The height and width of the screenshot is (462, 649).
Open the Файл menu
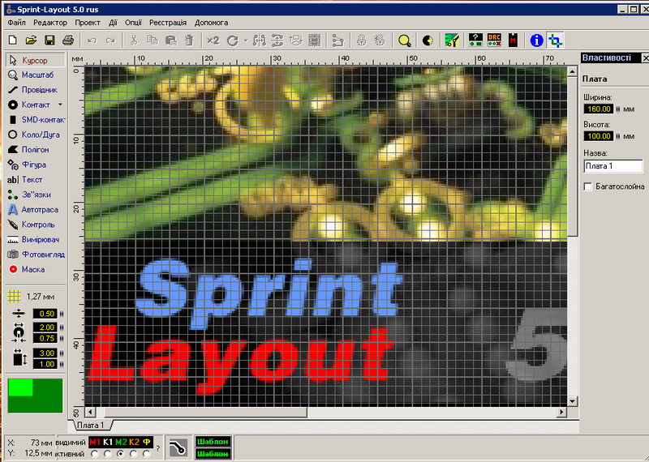click(x=16, y=23)
